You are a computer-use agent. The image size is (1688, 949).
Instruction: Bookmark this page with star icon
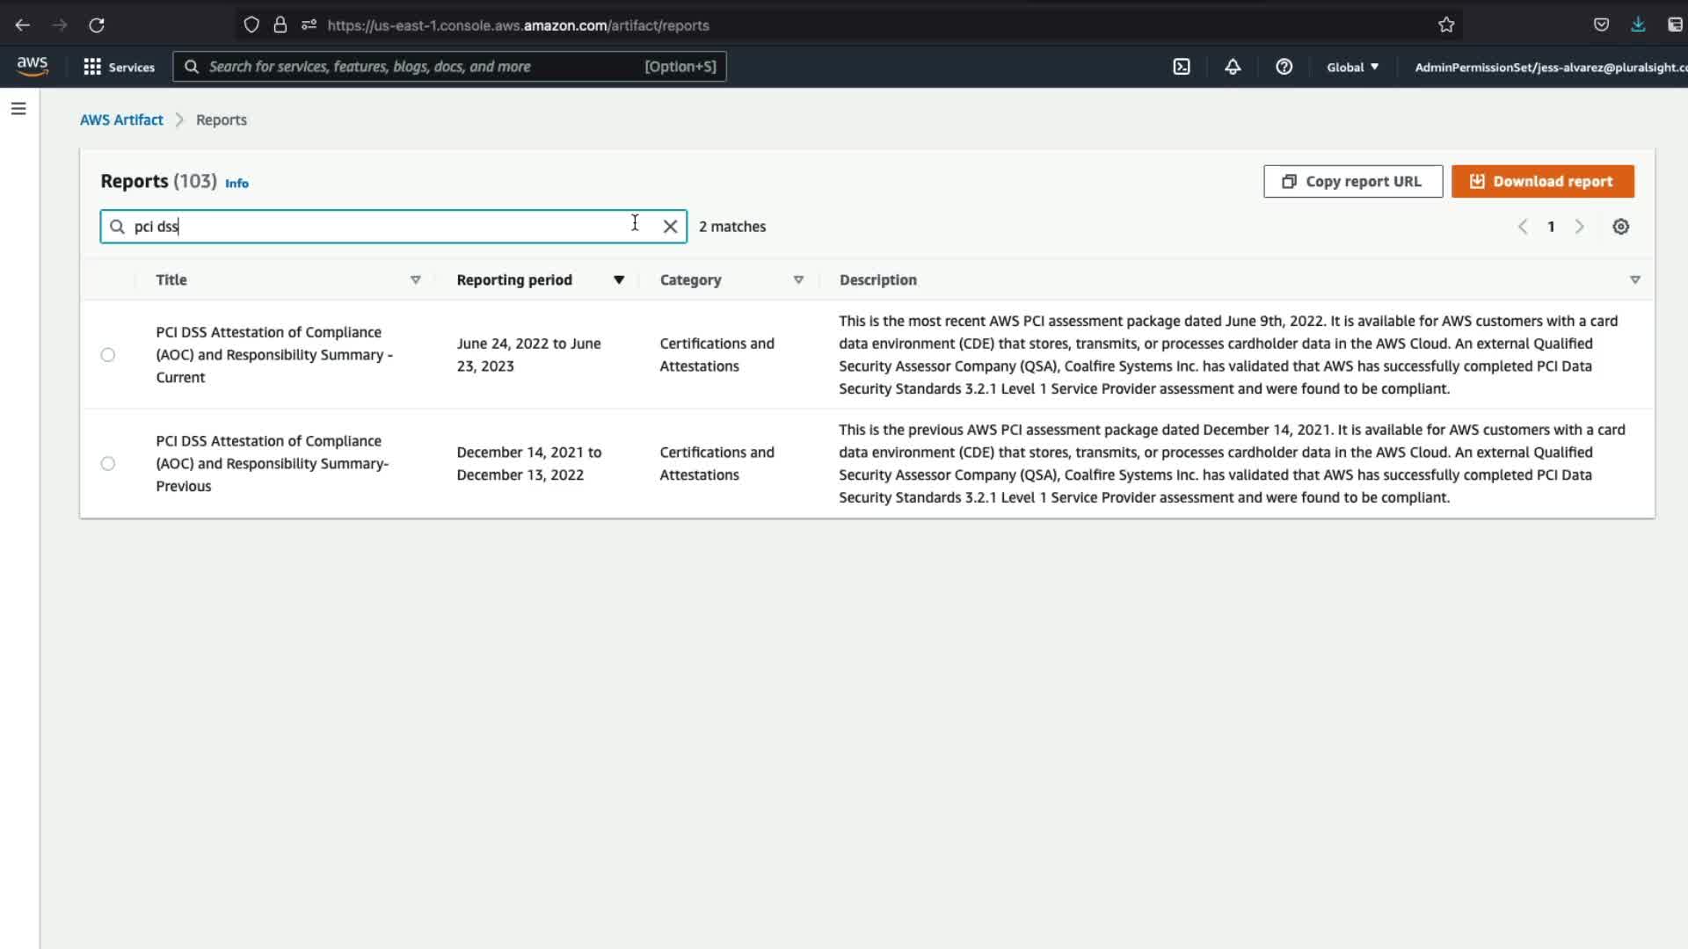[x=1446, y=25]
